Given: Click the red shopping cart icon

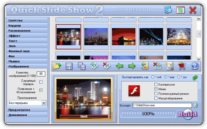Looking at the screenshot, I should pos(182,66).
